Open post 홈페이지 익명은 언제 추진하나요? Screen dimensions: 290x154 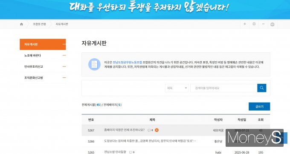pyautogui.click(x=124, y=130)
